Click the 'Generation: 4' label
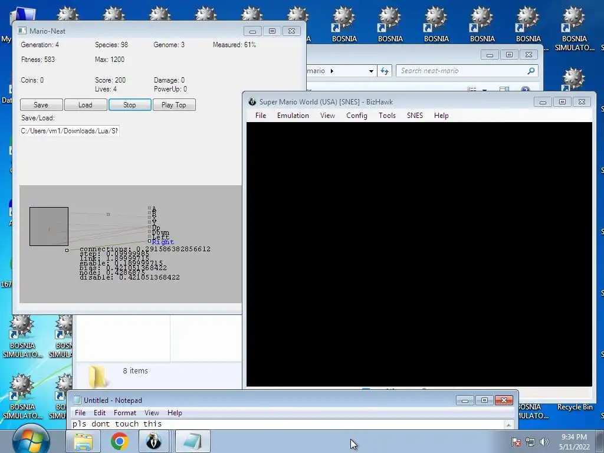Image resolution: width=604 pixels, height=453 pixels. 40,45
